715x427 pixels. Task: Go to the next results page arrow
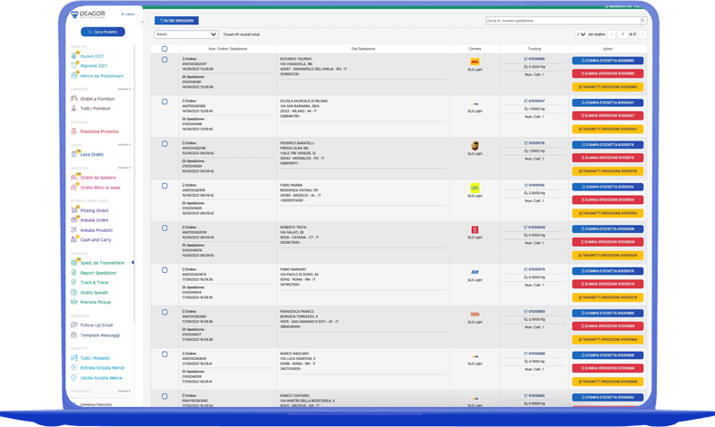point(642,34)
